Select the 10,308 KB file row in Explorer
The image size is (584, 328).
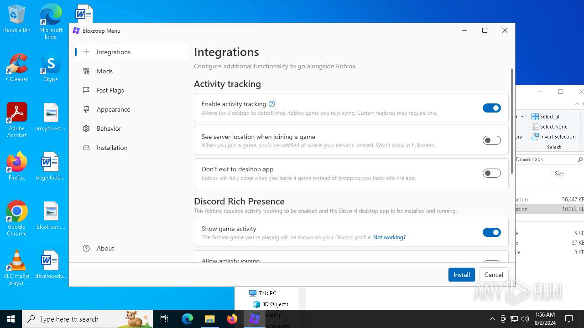click(550, 209)
